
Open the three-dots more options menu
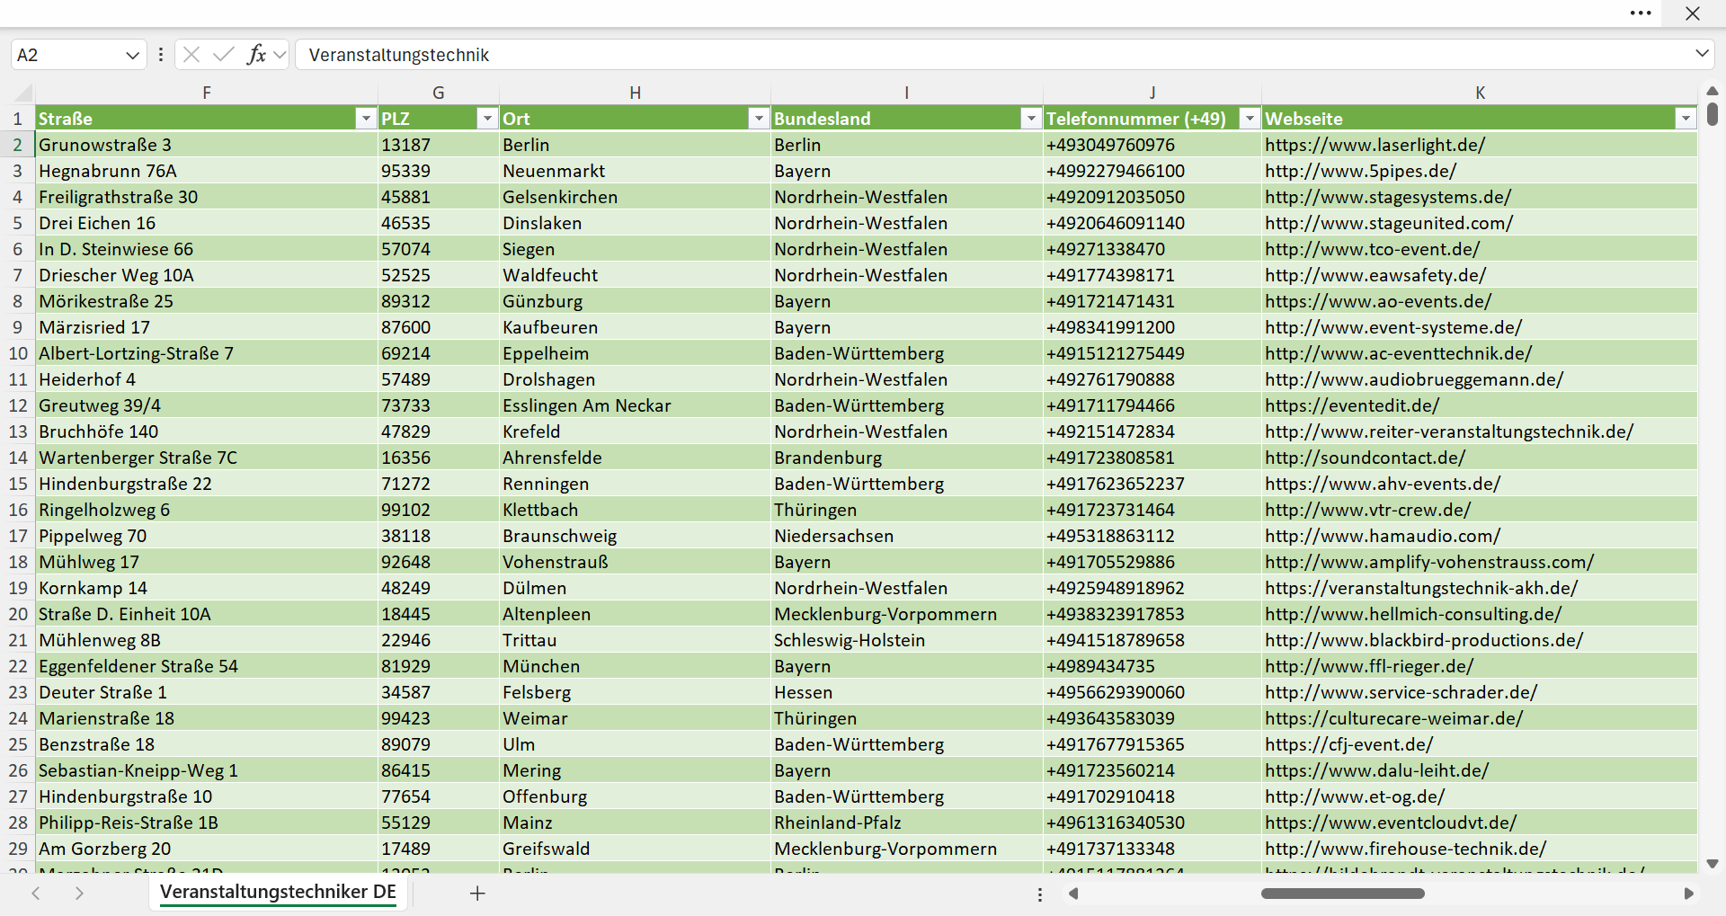pyautogui.click(x=1641, y=13)
